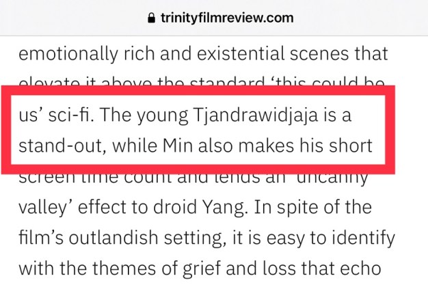Image resolution: width=428 pixels, height=285 pixels.
Task: Click the padlock security icon
Action: pyautogui.click(x=152, y=18)
